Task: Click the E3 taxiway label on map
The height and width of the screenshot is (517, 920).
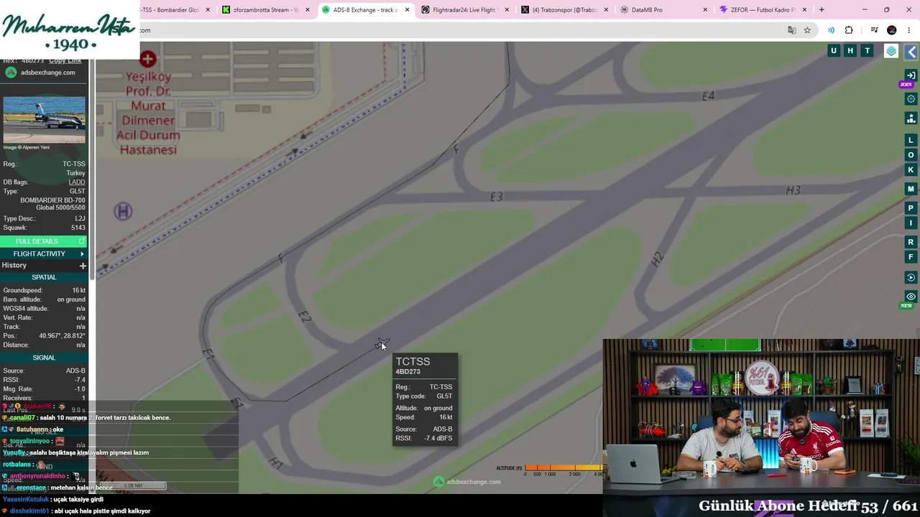Action: (x=496, y=197)
